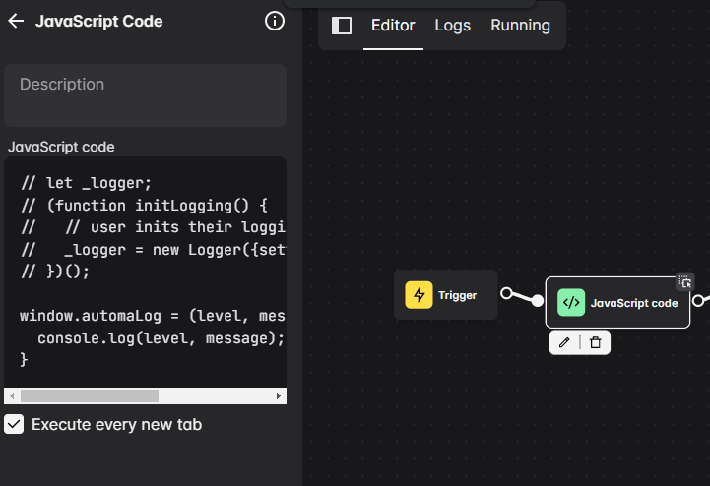The image size is (710, 486).
Task: Click into the Description field
Action: click(x=145, y=95)
